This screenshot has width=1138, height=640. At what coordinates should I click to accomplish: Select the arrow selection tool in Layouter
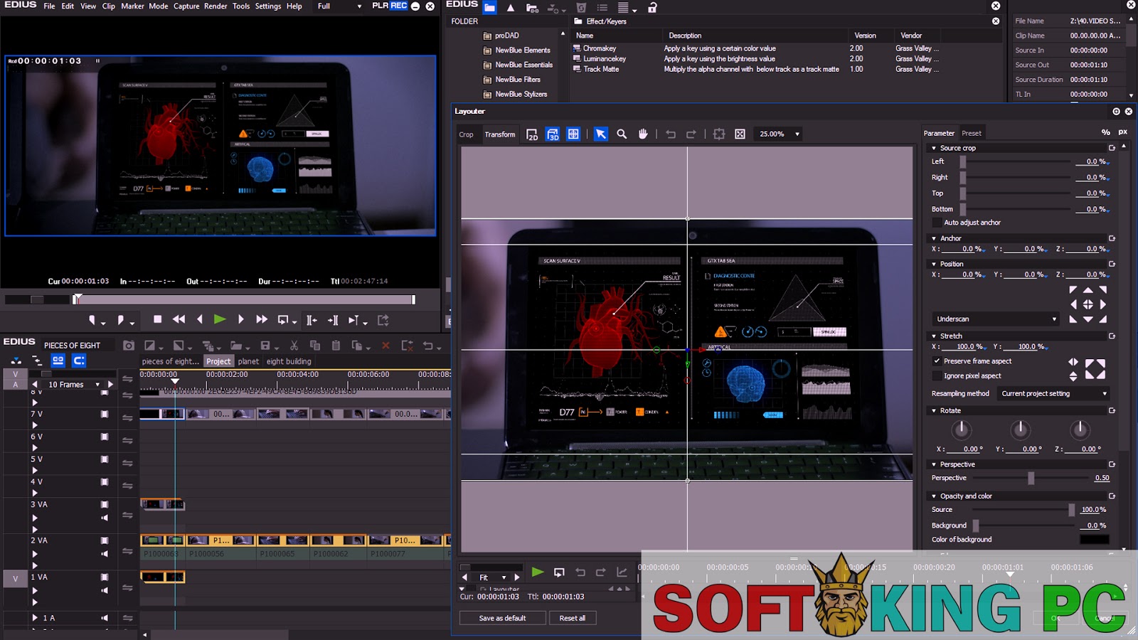(601, 134)
